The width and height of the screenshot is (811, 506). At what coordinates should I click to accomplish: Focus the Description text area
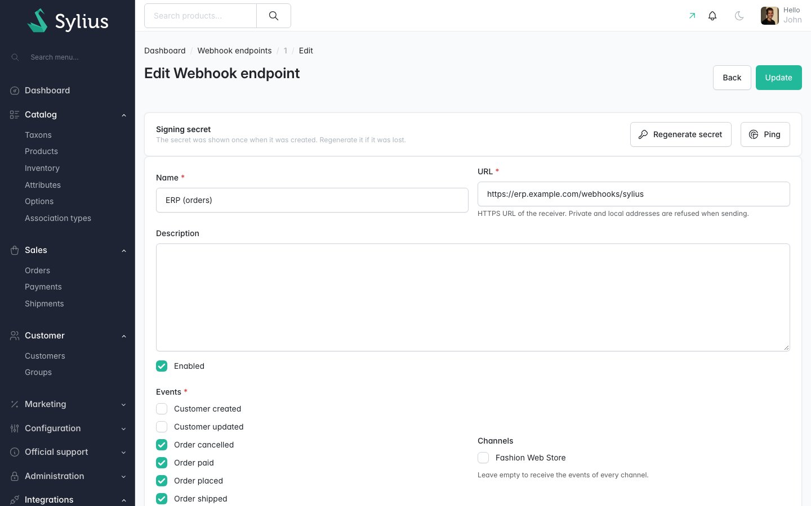473,297
